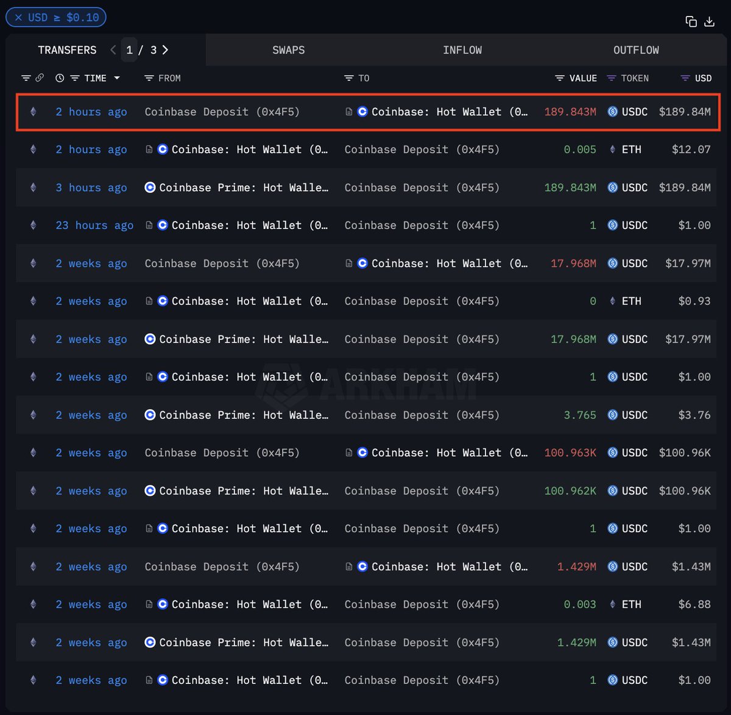Screen dimensions: 731x715
Task: Switch to the OUTFLOW tab
Action: [x=636, y=50]
